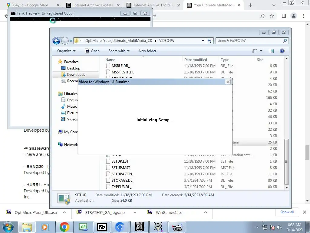Click the Explorer forward navigation arrow
Screen dimensions: 310x233
tap(65, 41)
